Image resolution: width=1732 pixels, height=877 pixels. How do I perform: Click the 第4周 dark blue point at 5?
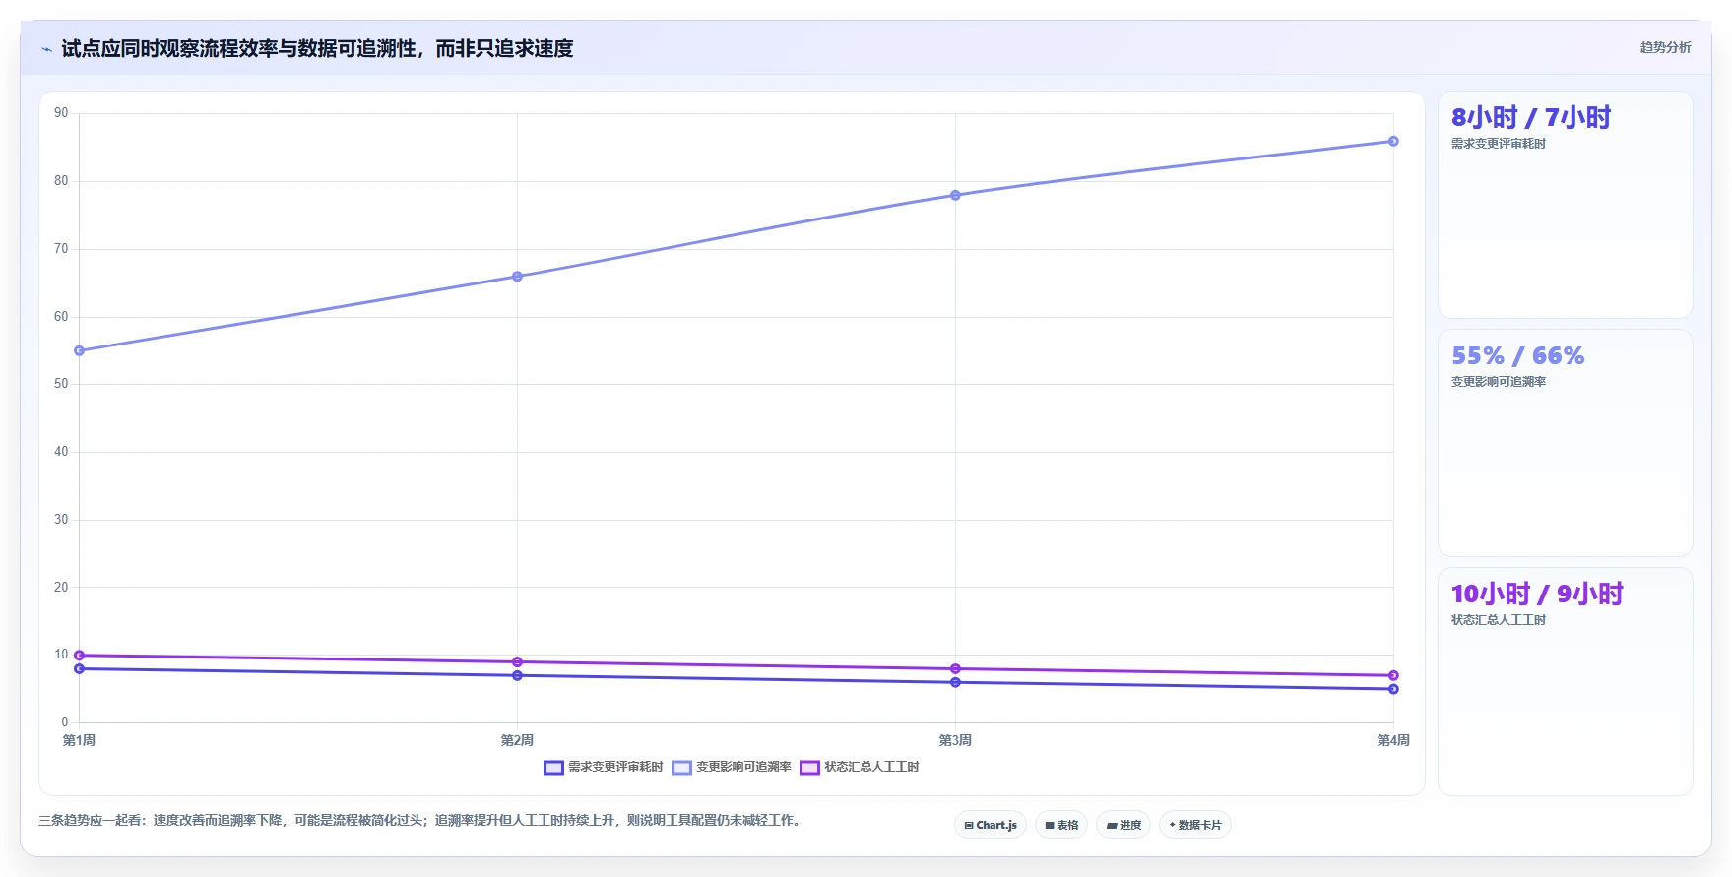tap(1393, 689)
